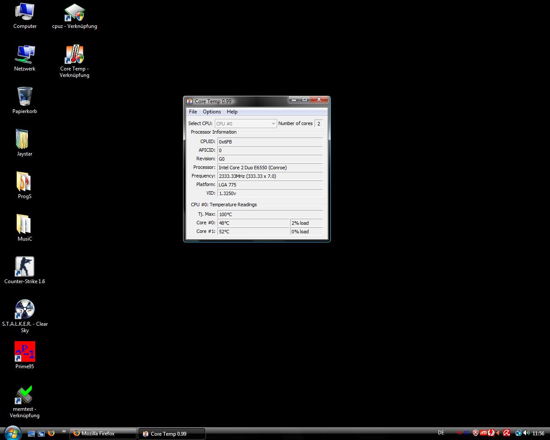Open ATI Catalyst tray icon
This screenshot has height=440, width=550.
coord(483,433)
